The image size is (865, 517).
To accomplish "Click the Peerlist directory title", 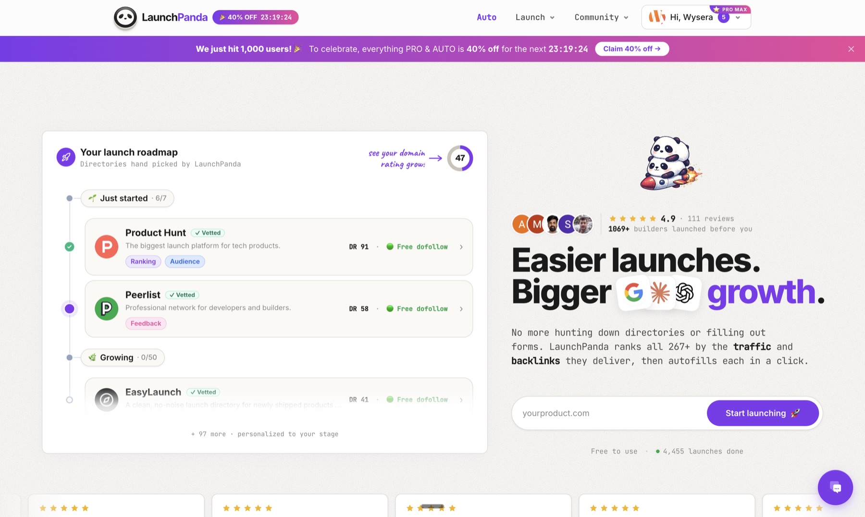I will point(143,295).
